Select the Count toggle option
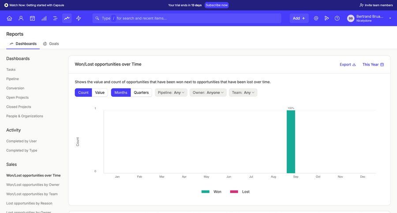The height and width of the screenshot is (213, 397). [x=83, y=92]
